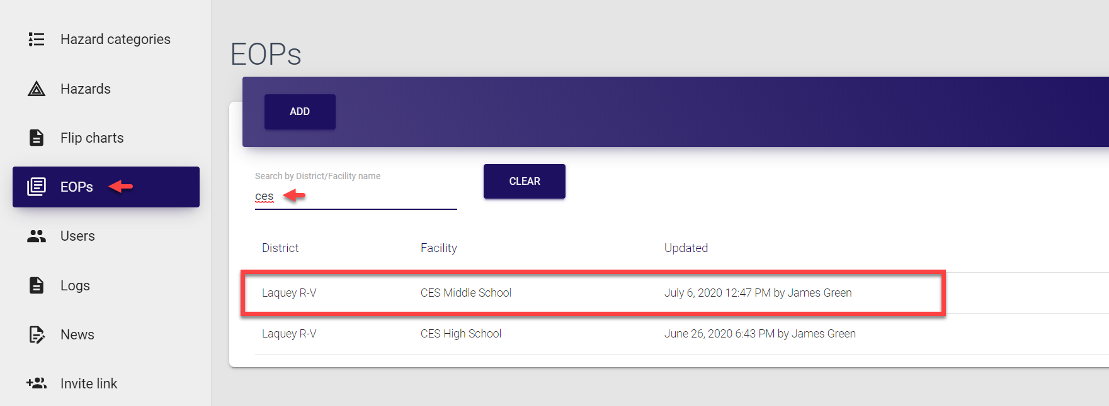Open Hazard categories menu item

pyautogui.click(x=115, y=40)
